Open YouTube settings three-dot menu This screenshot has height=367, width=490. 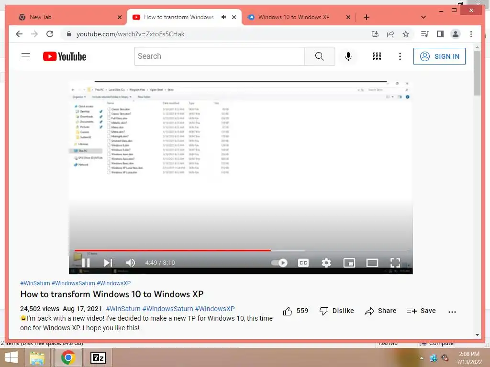400,56
